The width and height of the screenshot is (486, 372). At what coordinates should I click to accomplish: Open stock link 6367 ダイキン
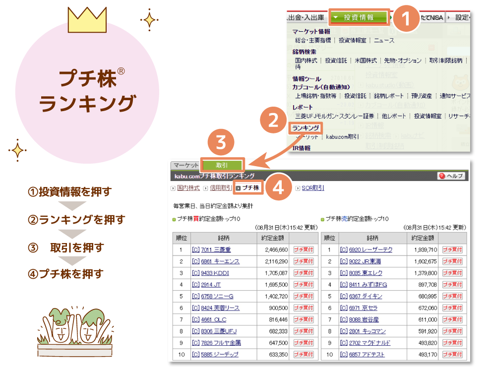point(365,297)
